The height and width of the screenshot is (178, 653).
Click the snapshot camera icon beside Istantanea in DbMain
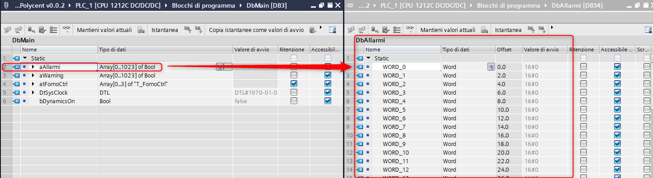point(187,30)
